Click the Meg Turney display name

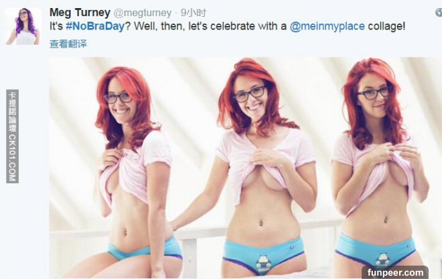[x=80, y=13]
